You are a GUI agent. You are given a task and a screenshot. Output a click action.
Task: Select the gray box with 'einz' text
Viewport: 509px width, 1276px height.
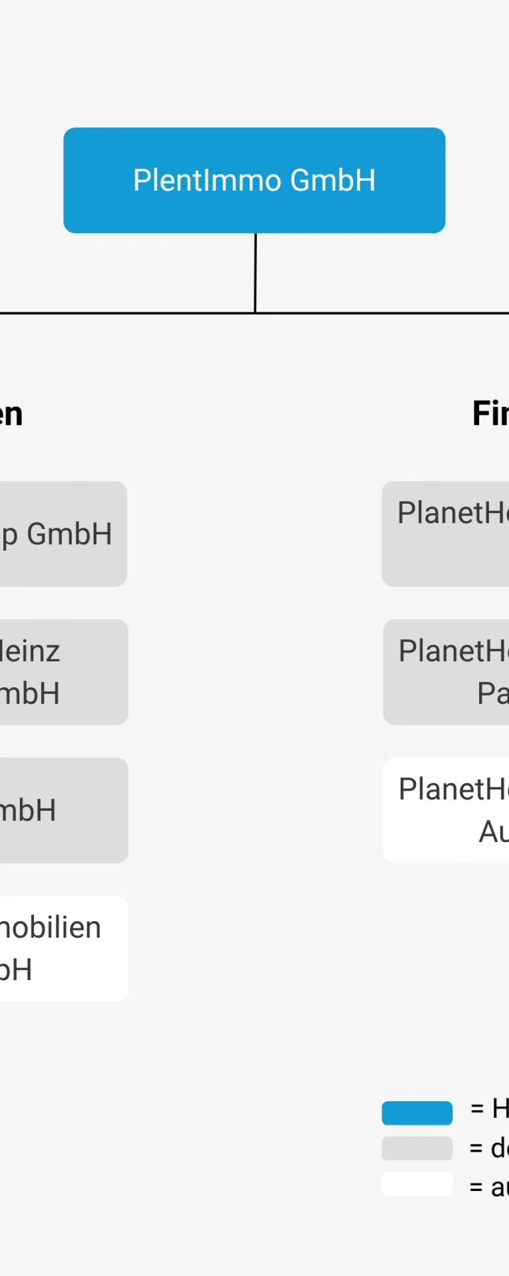64,672
